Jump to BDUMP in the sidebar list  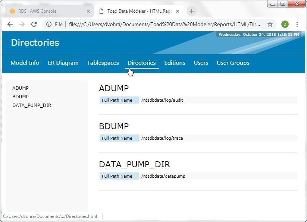[21, 97]
